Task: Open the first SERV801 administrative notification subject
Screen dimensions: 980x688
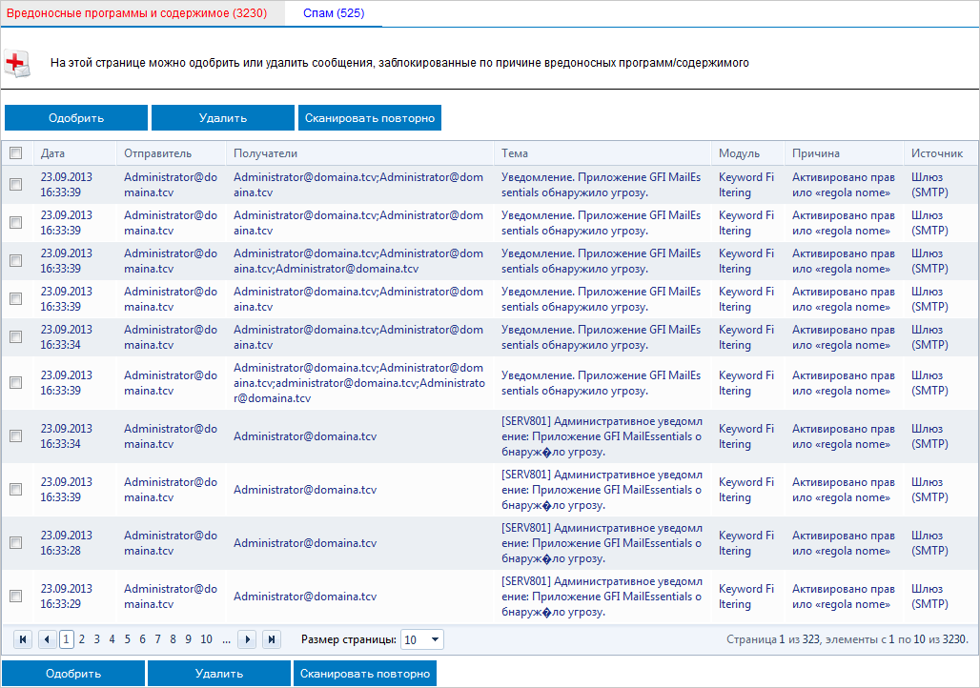Action: pos(601,436)
